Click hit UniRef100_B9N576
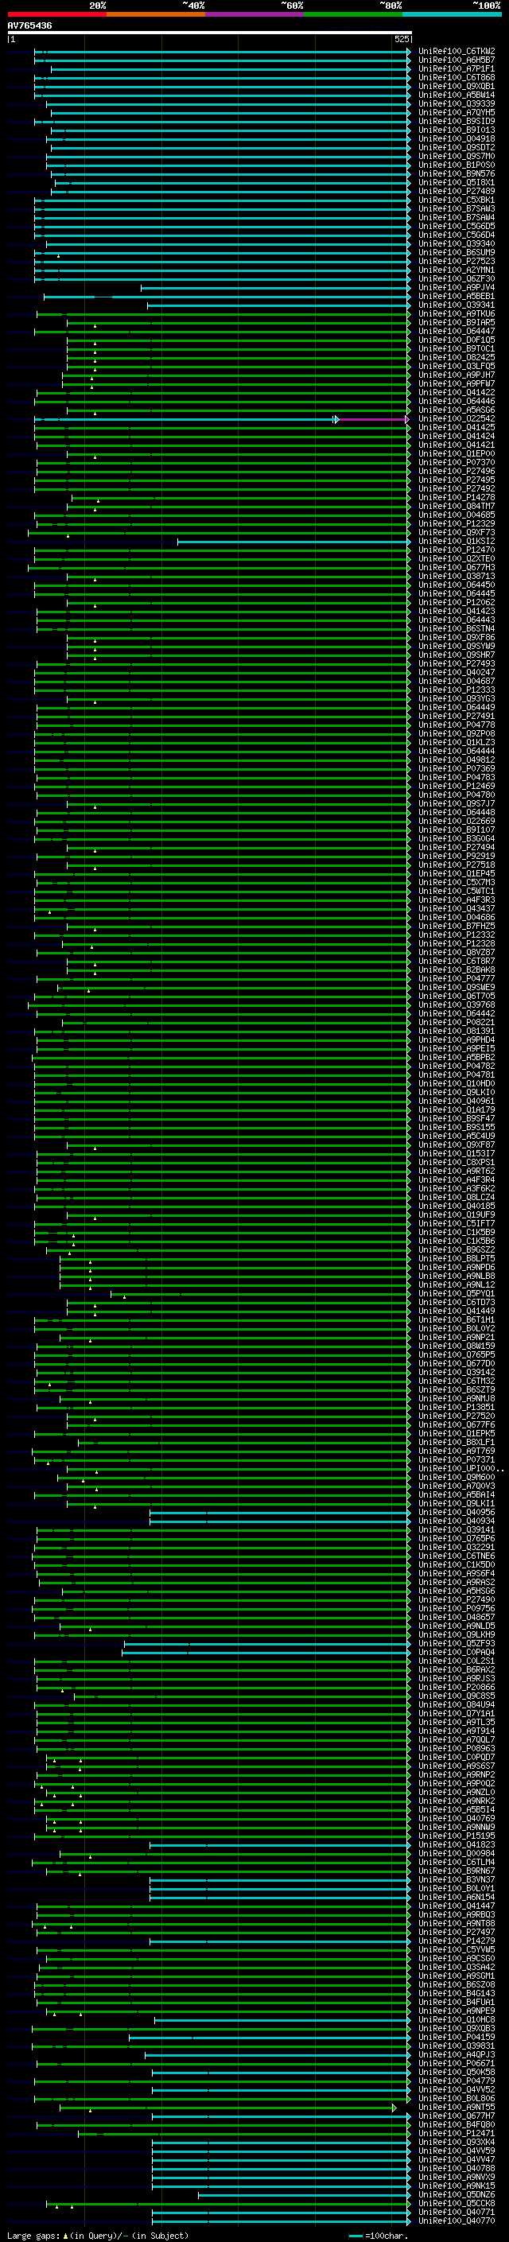The width and height of the screenshot is (509, 2242). pyautogui.click(x=457, y=173)
